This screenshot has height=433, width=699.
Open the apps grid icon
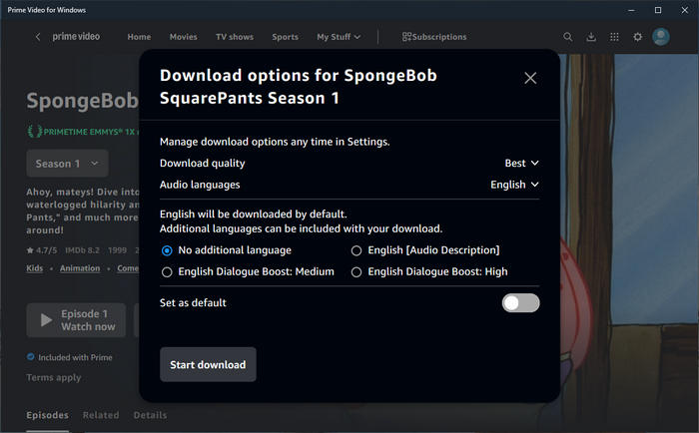click(614, 37)
